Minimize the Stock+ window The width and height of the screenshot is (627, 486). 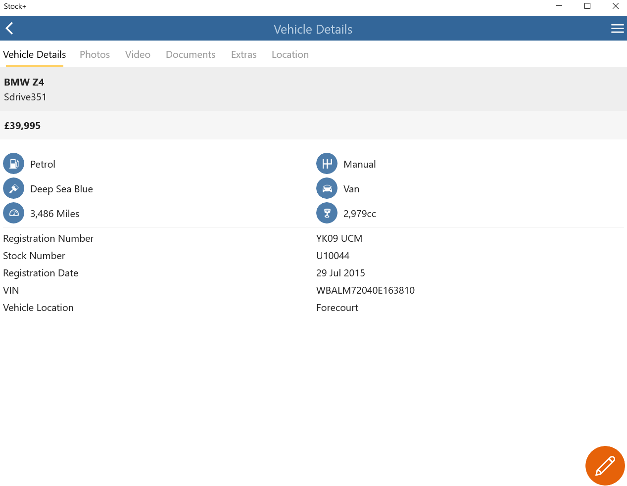point(559,6)
